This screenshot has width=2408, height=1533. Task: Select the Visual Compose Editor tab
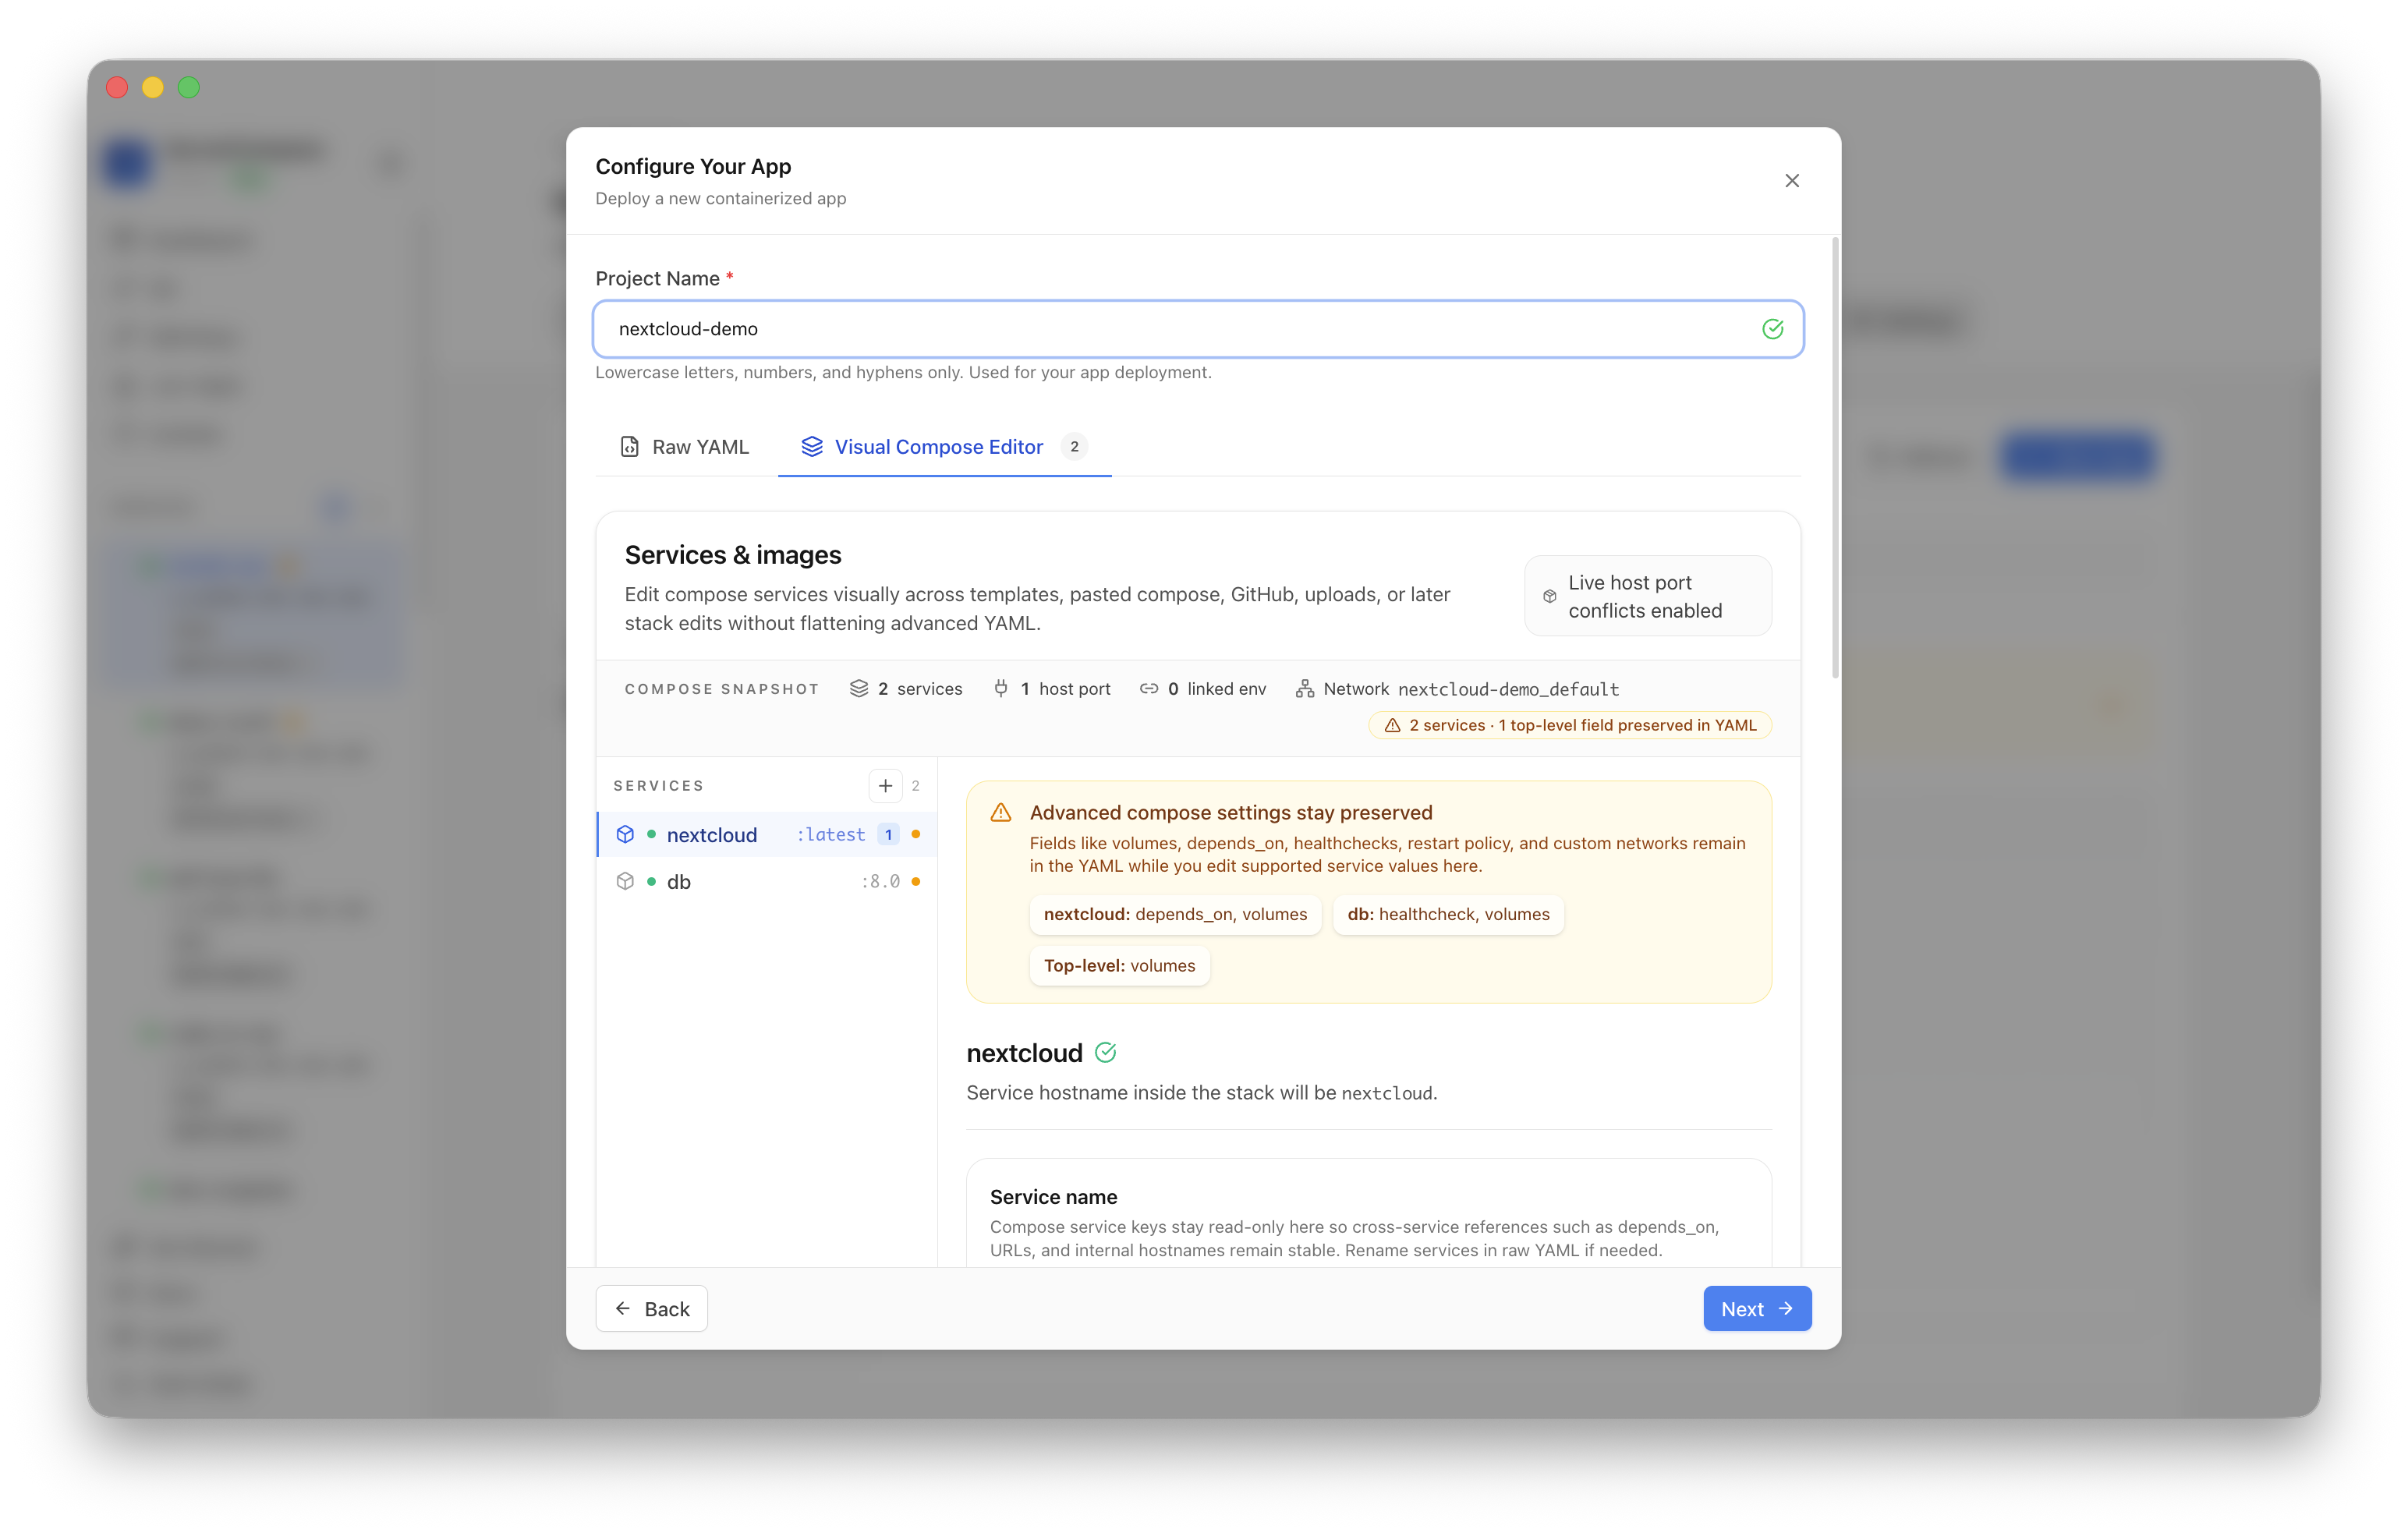[x=944, y=447]
